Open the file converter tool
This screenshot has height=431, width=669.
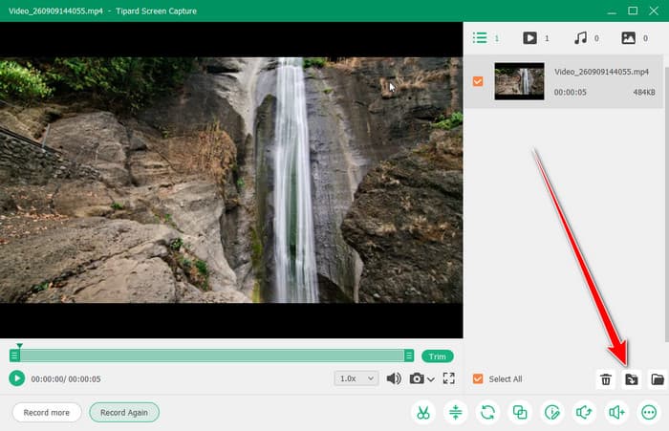click(x=487, y=412)
